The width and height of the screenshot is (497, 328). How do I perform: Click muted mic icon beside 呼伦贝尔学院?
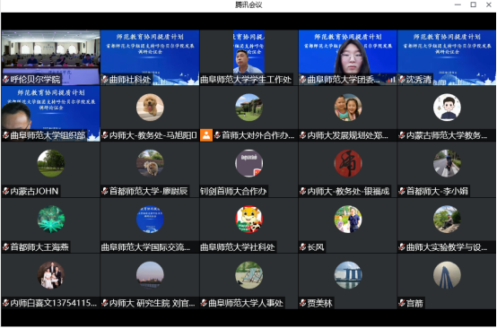[x=5, y=80]
